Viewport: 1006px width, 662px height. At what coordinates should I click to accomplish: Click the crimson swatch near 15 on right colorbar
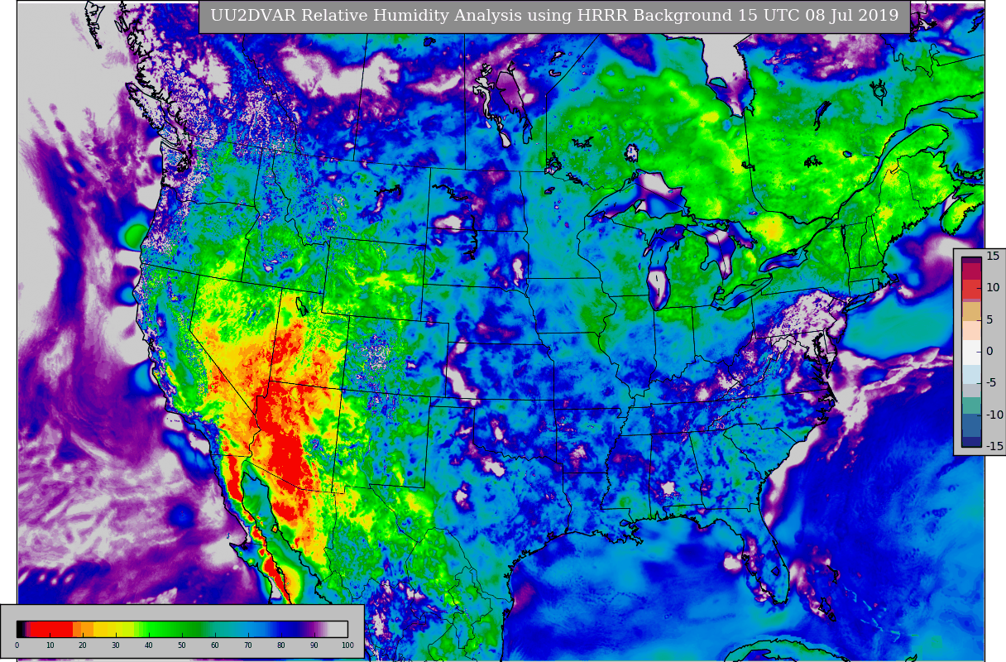(x=971, y=271)
